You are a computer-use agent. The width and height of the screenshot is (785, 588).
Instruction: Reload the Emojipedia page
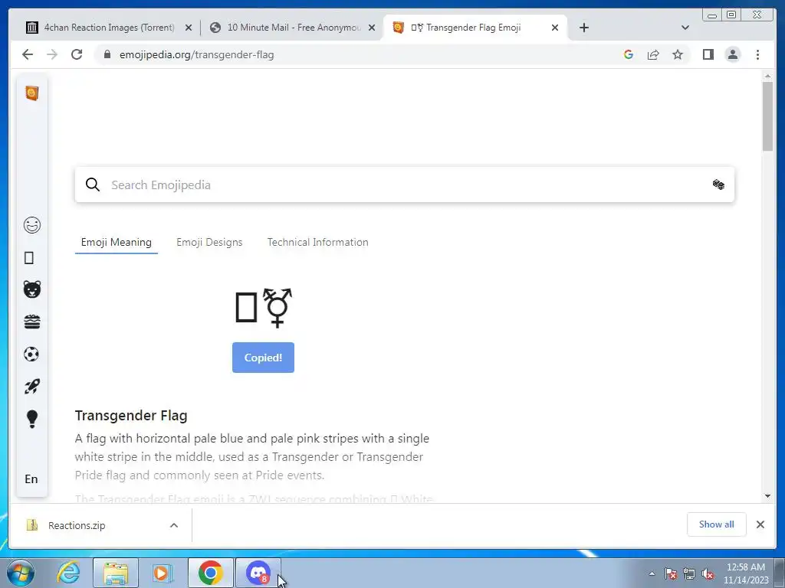click(77, 54)
